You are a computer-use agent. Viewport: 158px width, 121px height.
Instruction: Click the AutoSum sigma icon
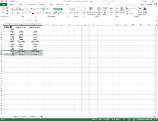click(x=127, y=8)
